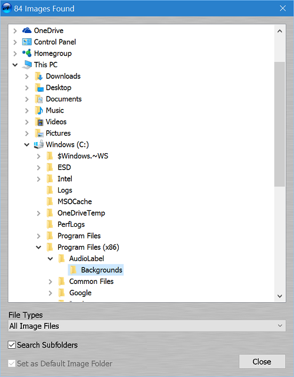Expand the Google folder node

point(51,293)
